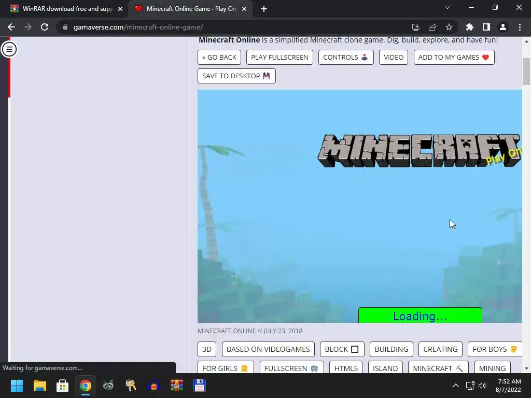
Task: Open the FULLSCREEN tag
Action: [x=291, y=368]
